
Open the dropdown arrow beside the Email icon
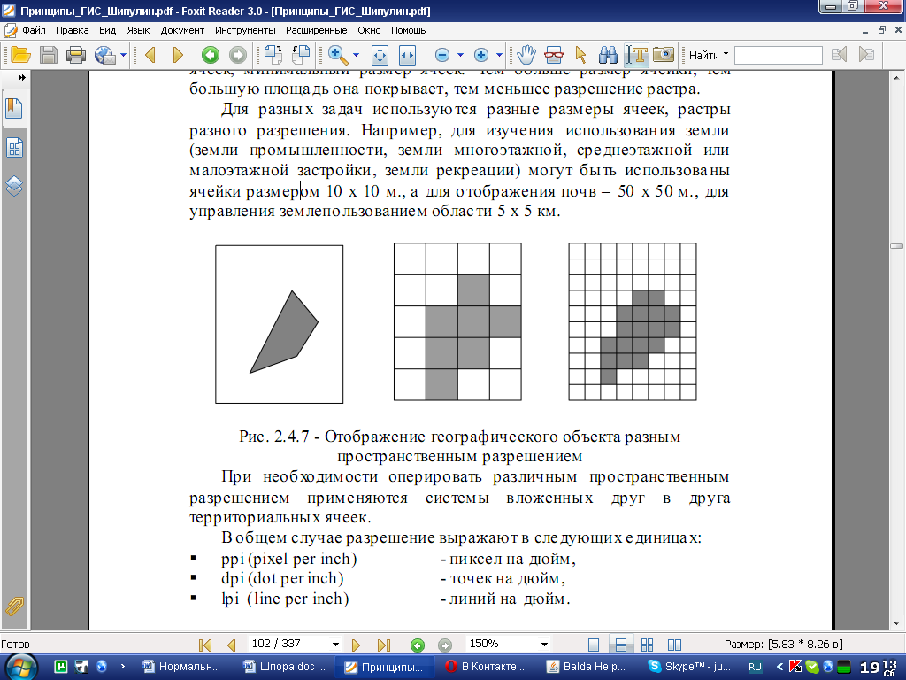point(123,56)
